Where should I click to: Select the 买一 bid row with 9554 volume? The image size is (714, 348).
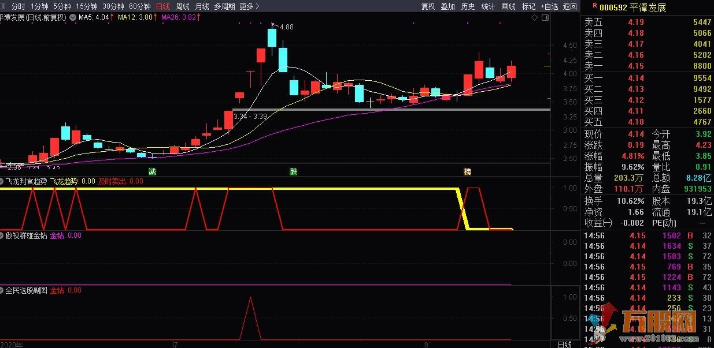646,78
